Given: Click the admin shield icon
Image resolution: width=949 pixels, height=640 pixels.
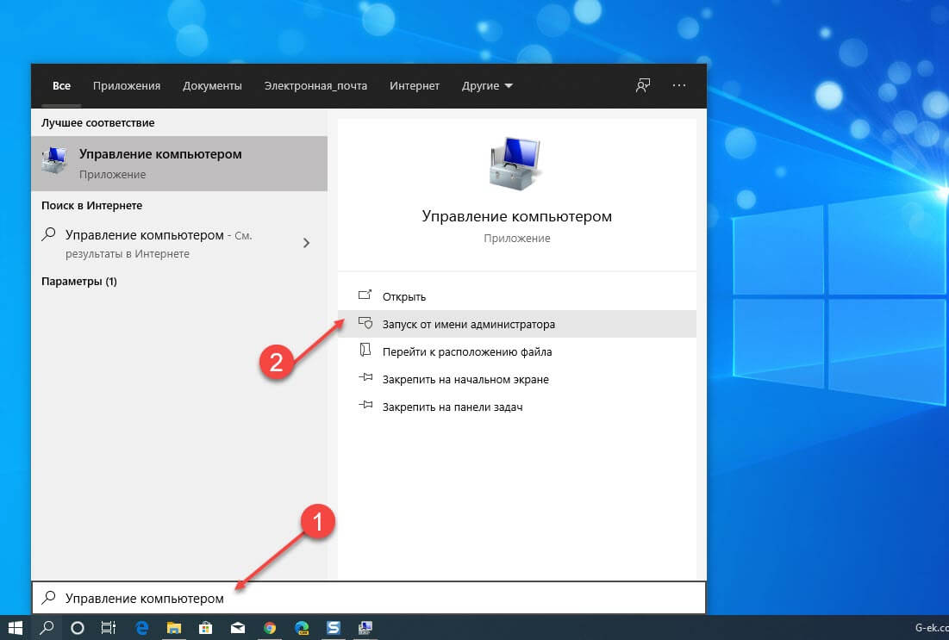Looking at the screenshot, I should click(x=365, y=323).
